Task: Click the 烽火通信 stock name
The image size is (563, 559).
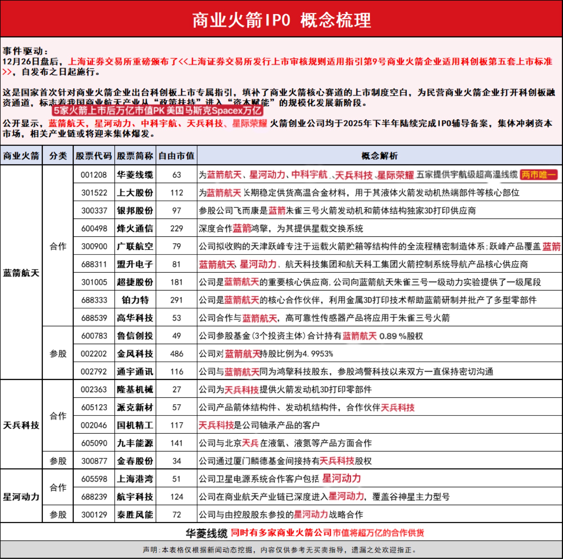Action: (135, 228)
